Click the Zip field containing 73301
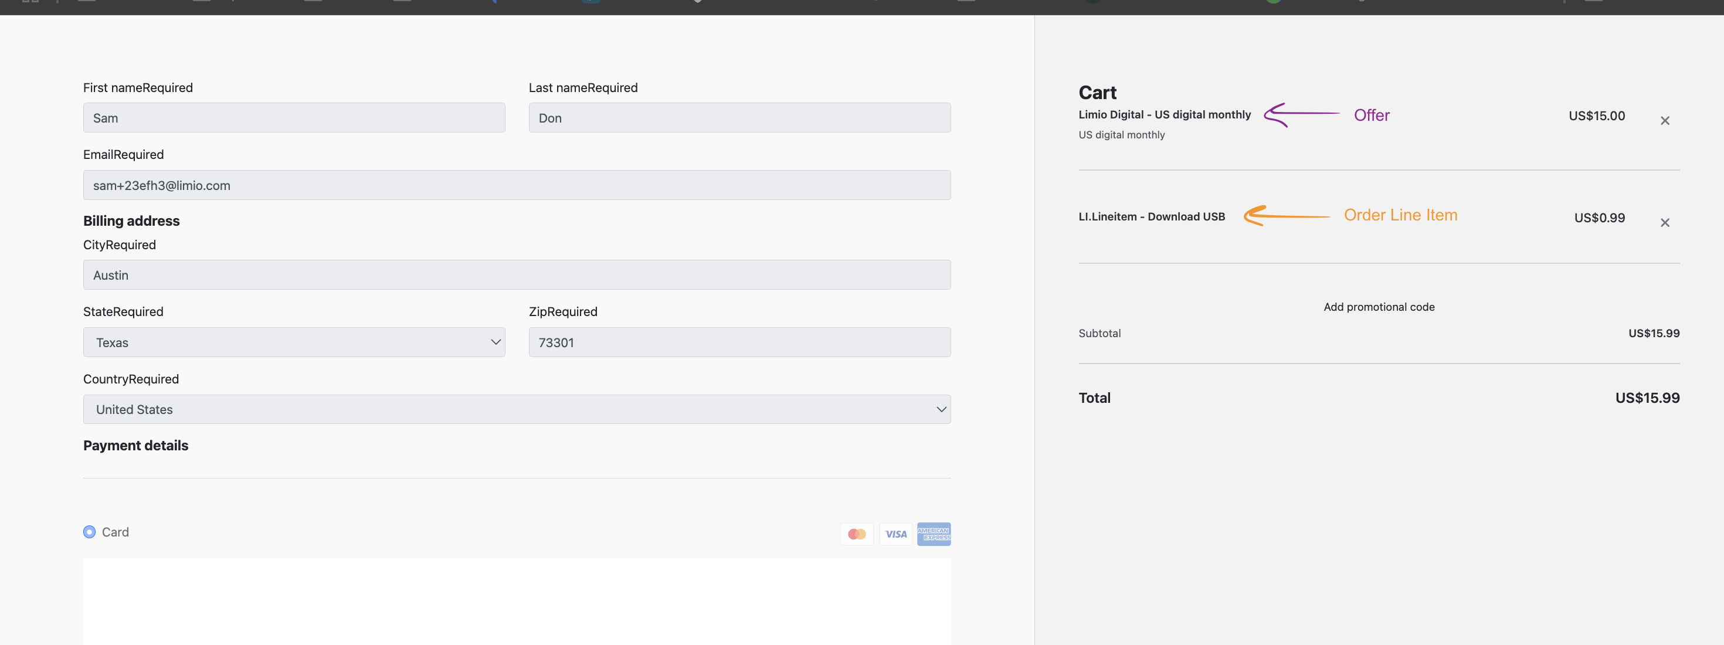Screen dimensions: 1724x645 tap(739, 342)
